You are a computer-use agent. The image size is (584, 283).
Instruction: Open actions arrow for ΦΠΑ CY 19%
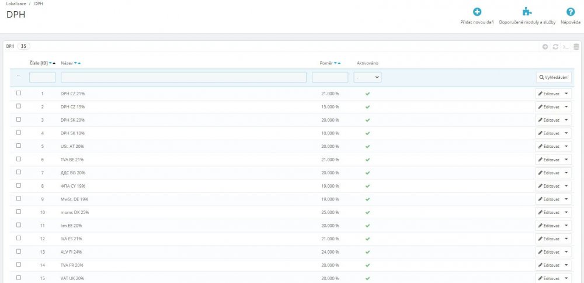[x=566, y=186]
